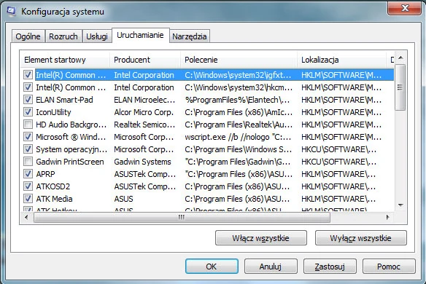Uncheck the hkcm Intel(R) Common checkbox

(28, 87)
